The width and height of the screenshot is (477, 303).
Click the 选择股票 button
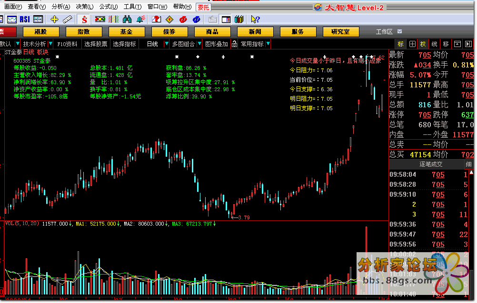point(96,44)
